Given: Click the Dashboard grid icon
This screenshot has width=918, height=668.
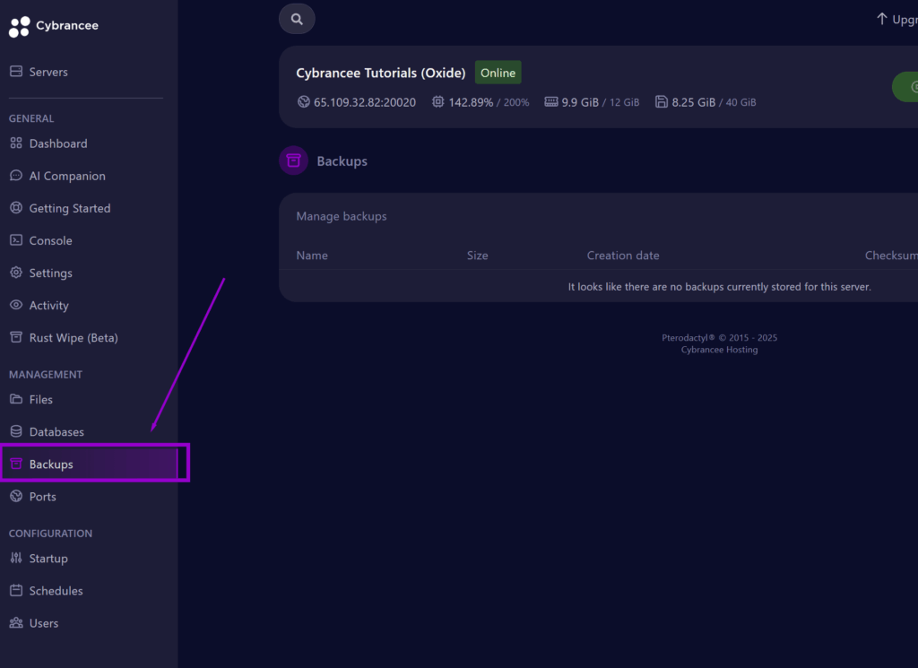Looking at the screenshot, I should pos(16,143).
